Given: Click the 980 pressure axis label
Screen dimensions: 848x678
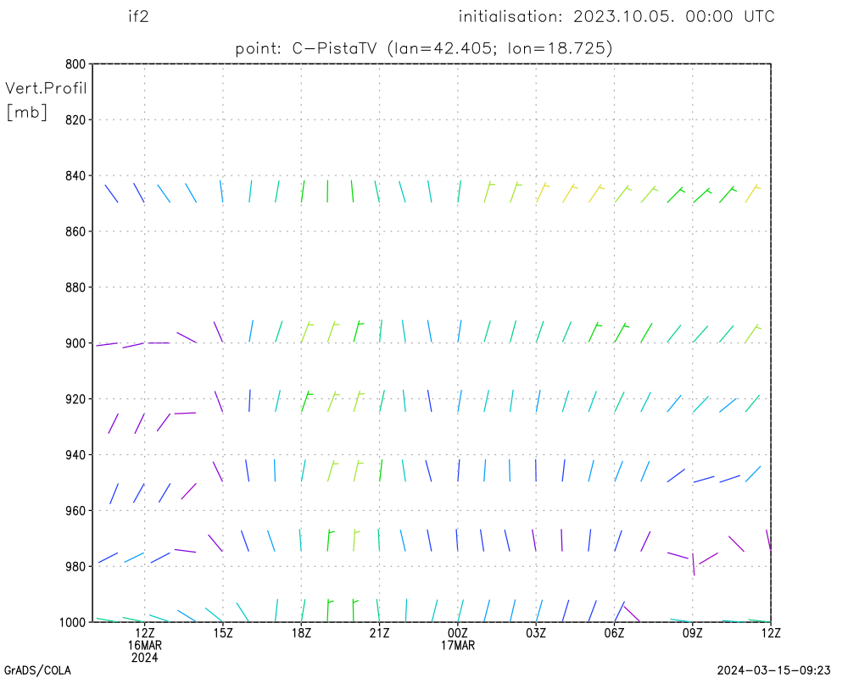Looking at the screenshot, I should (75, 567).
